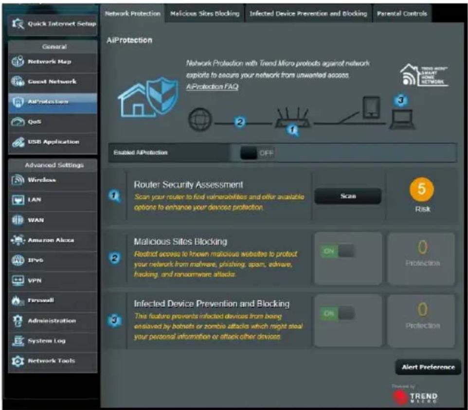Click the tablet device icon in diagram

(x=371, y=107)
